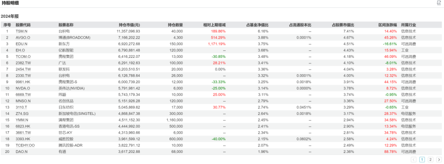This screenshot has width=444, height=164.
Task: Open stock code 6823.HK
Action: tap(23, 126)
